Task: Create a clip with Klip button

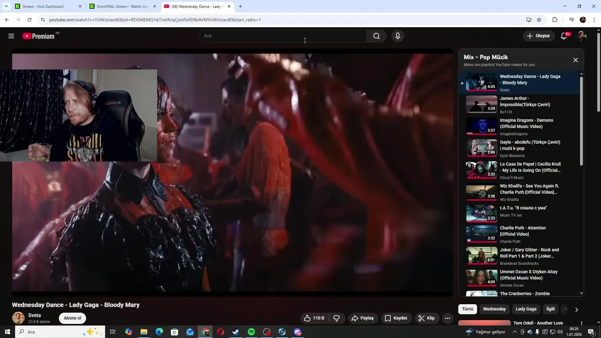Action: 426,318
